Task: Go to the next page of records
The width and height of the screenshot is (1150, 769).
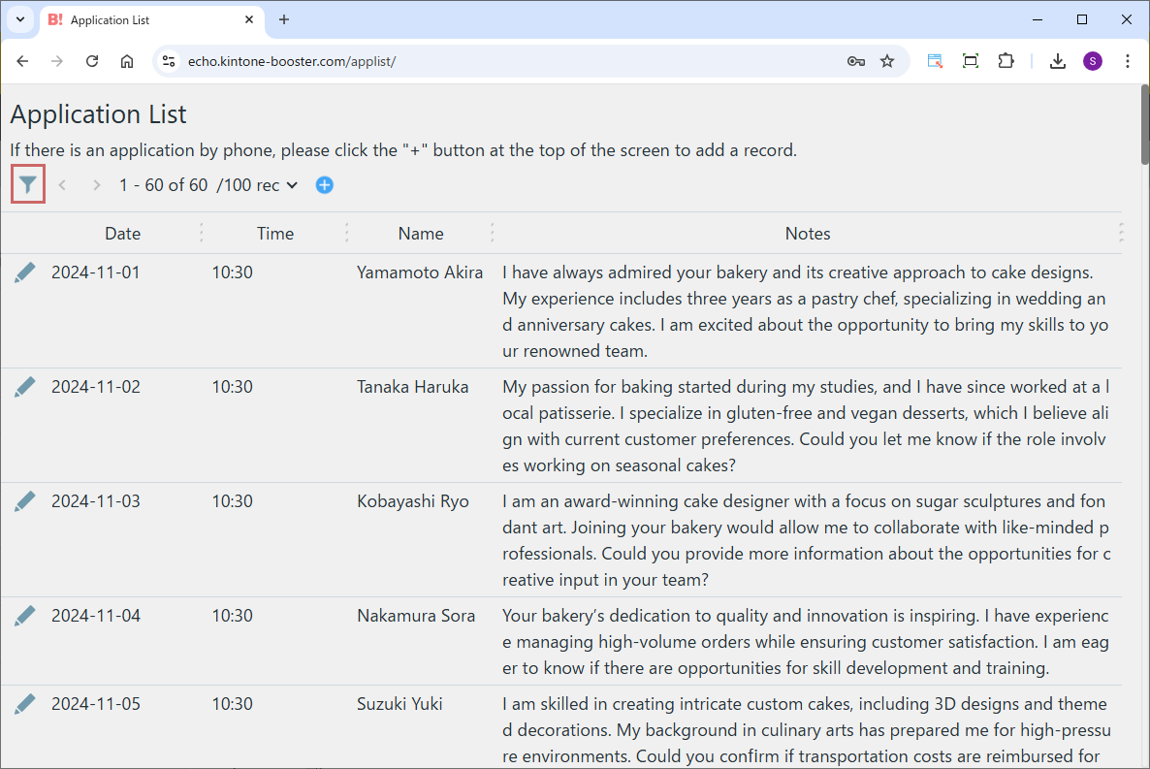Action: [96, 184]
